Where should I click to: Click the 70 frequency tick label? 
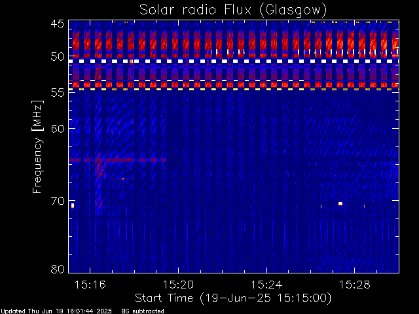coord(58,201)
